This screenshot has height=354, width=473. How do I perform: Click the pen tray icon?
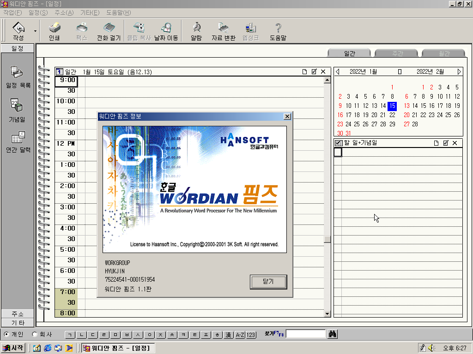point(423,348)
